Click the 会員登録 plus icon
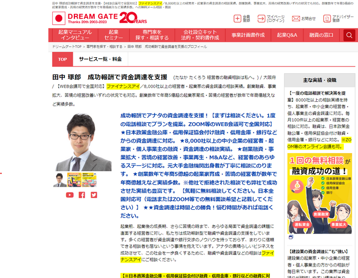The width and height of the screenshot is (358, 278). 237,19
